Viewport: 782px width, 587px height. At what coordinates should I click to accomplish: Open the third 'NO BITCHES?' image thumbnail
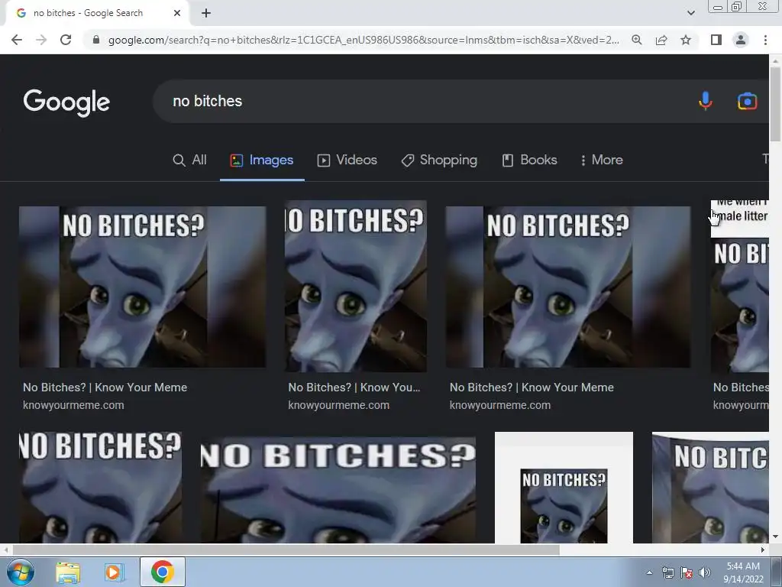point(568,287)
